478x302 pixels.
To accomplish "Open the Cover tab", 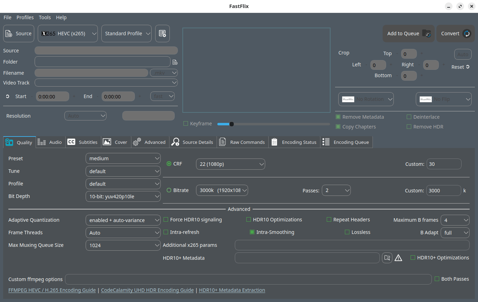I will pos(116,142).
